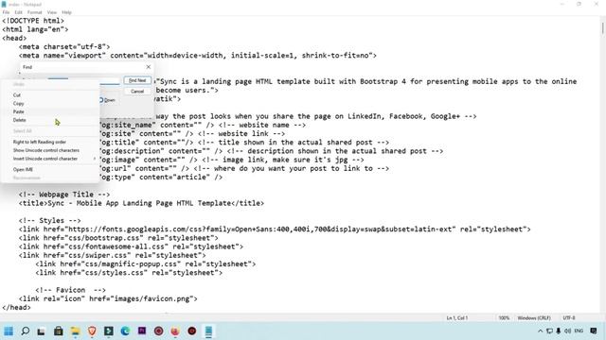606x340 pixels.
Task: Click the css/fontawesome-all.css link line
Action: [x=131, y=246]
